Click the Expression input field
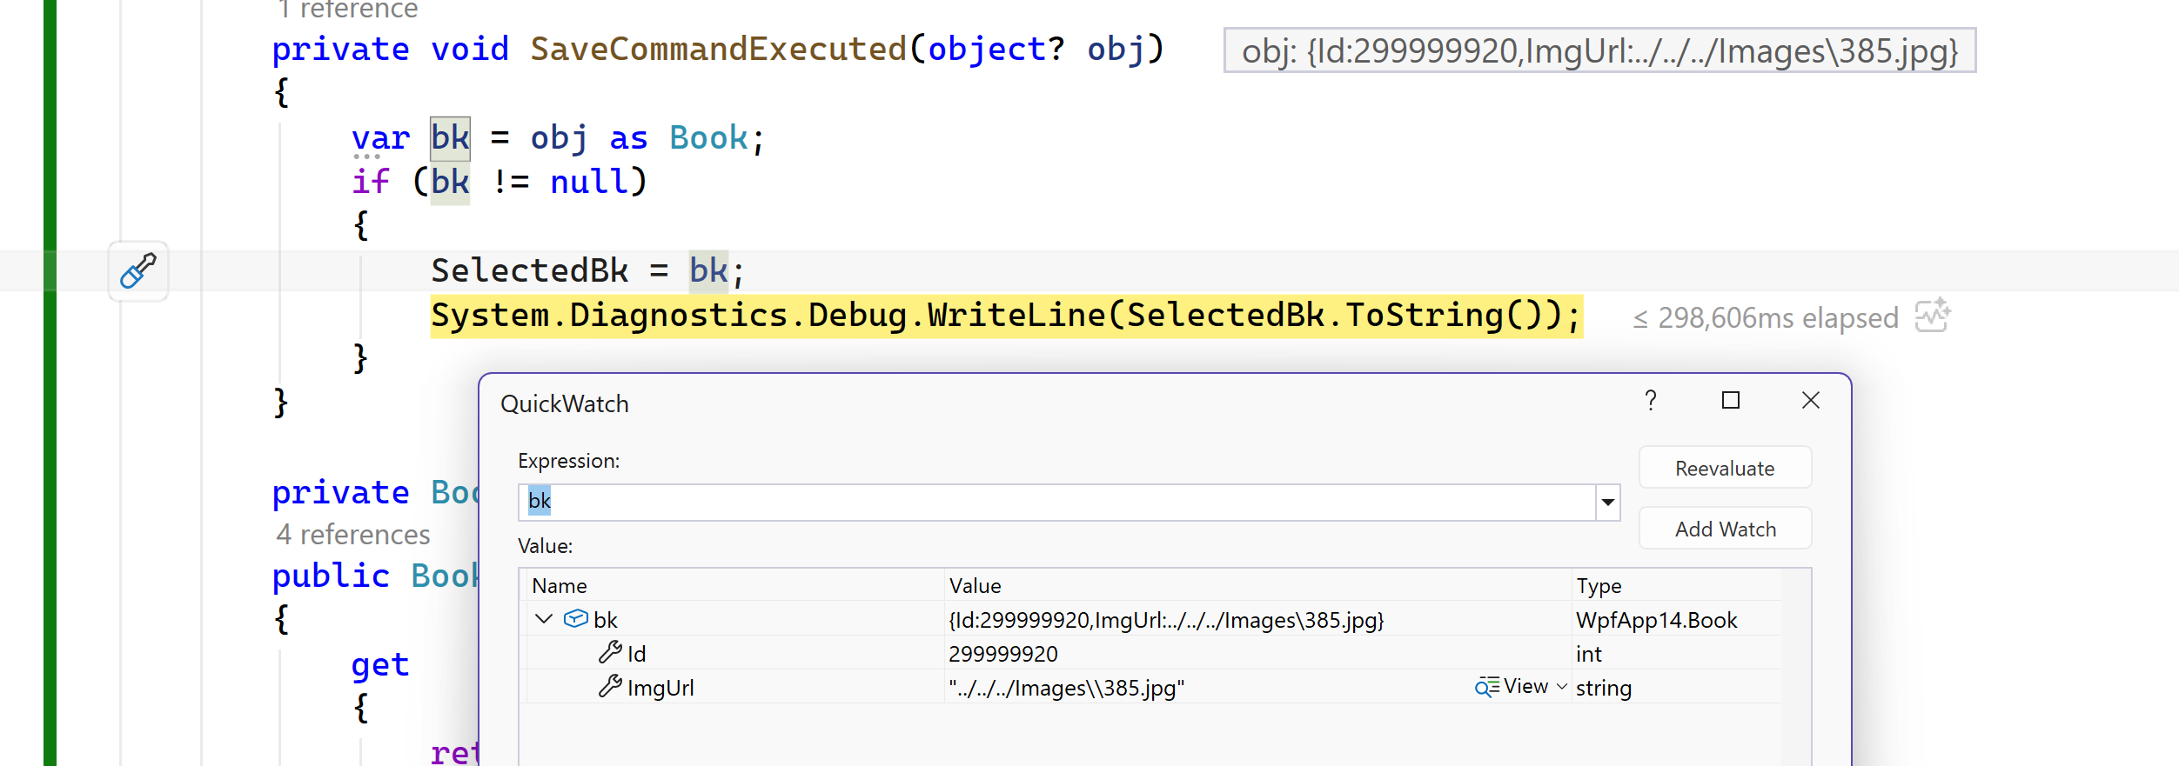 point(1056,502)
